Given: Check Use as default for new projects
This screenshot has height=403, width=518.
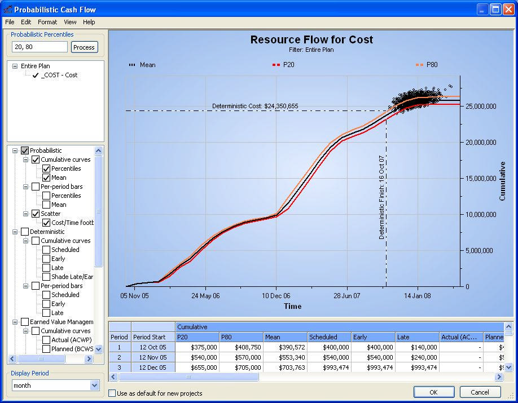Looking at the screenshot, I should [112, 393].
